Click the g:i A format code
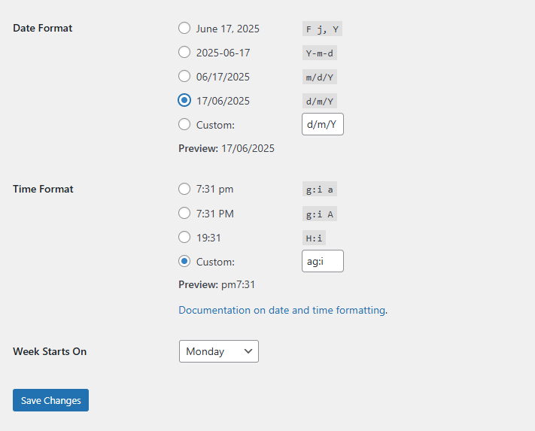Viewport: 535px width, 431px height. pos(319,214)
